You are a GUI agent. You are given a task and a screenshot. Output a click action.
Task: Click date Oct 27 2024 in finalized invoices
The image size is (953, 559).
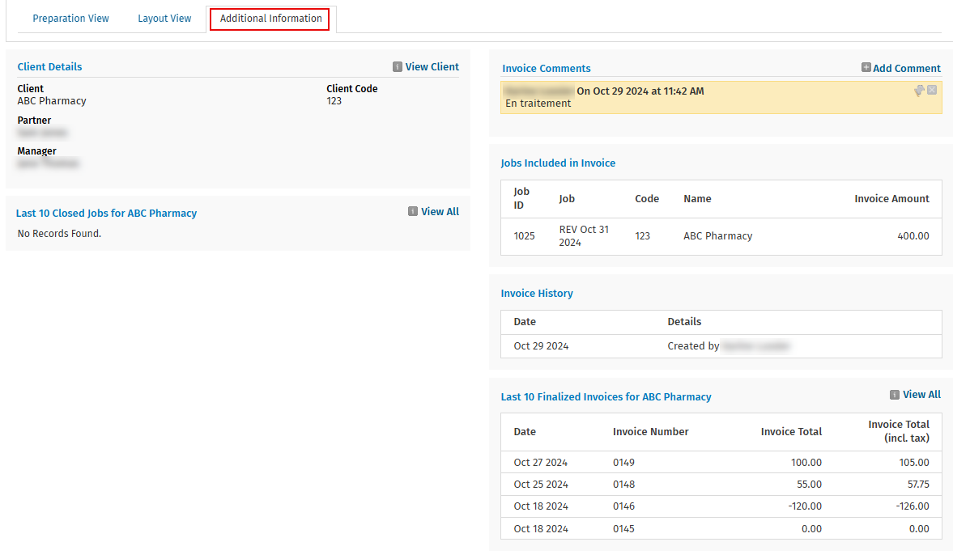click(x=540, y=463)
